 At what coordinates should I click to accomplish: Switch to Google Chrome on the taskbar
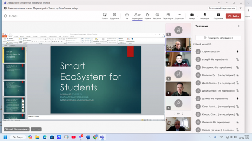point(95,137)
